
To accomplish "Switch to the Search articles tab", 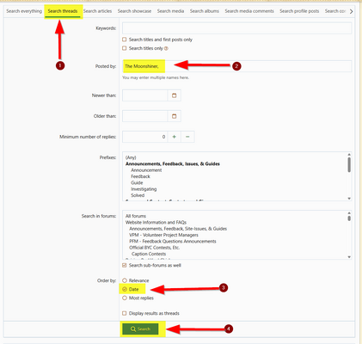I will tap(97, 11).
